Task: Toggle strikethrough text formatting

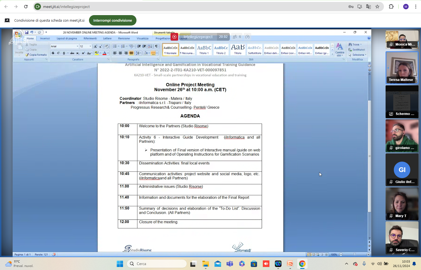Action: [x=72, y=53]
